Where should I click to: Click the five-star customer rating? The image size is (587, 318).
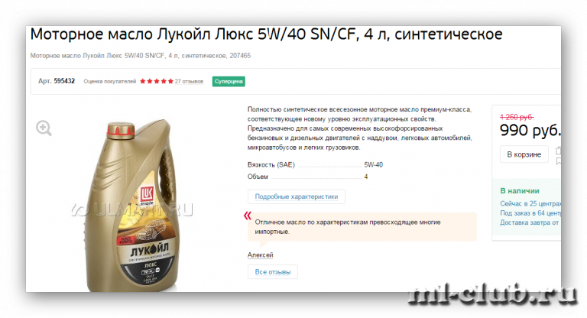point(157,81)
